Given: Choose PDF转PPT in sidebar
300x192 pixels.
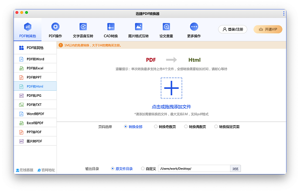Looking at the screenshot, I should click(35, 77).
